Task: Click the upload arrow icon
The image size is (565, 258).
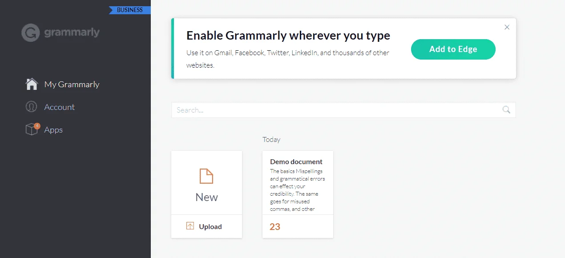Action: point(190,226)
